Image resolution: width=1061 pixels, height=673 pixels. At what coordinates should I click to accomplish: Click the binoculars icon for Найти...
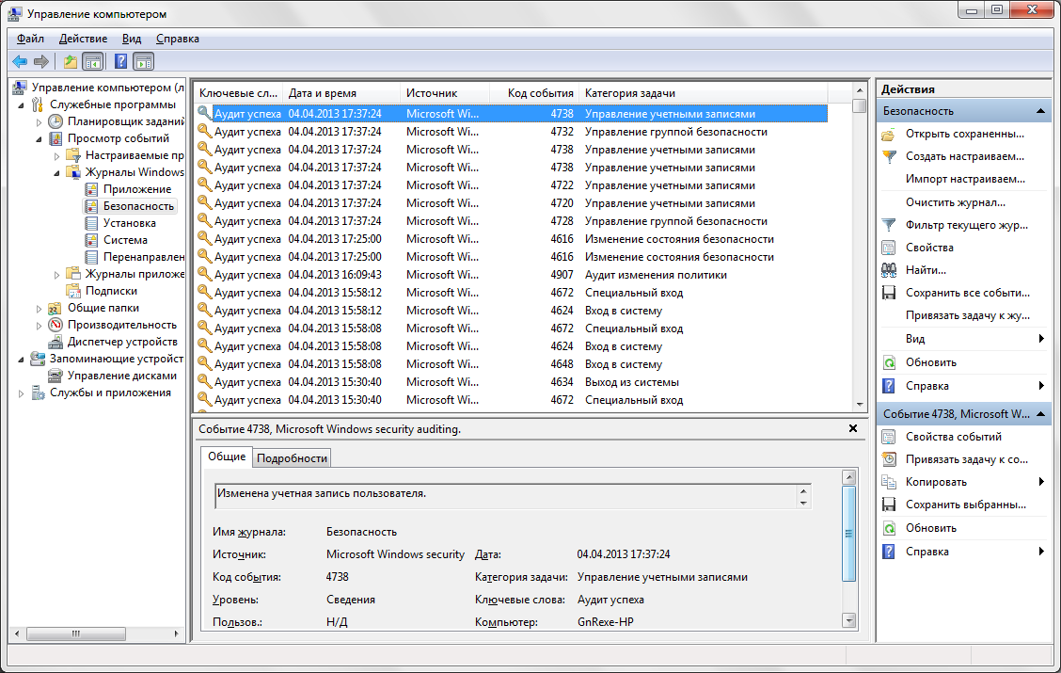pyautogui.click(x=889, y=270)
